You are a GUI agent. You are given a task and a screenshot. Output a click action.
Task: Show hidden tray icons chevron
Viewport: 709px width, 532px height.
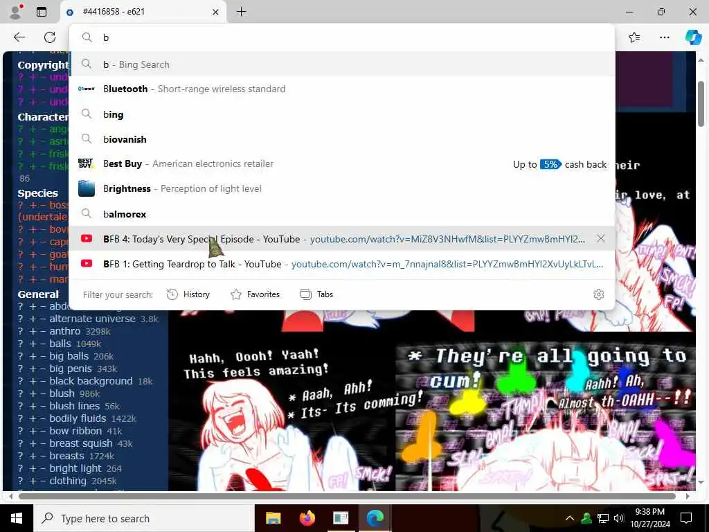(x=570, y=518)
